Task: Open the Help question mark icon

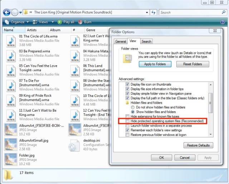Action: pyautogui.click(x=222, y=22)
